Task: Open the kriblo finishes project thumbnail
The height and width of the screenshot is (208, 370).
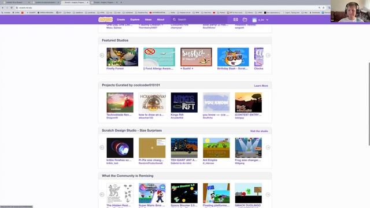Action: pos(120,148)
